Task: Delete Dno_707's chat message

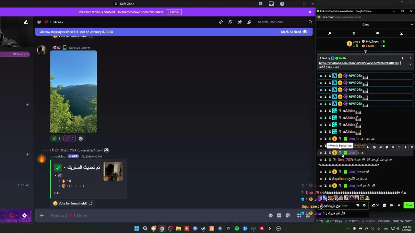Action: click(x=321, y=160)
